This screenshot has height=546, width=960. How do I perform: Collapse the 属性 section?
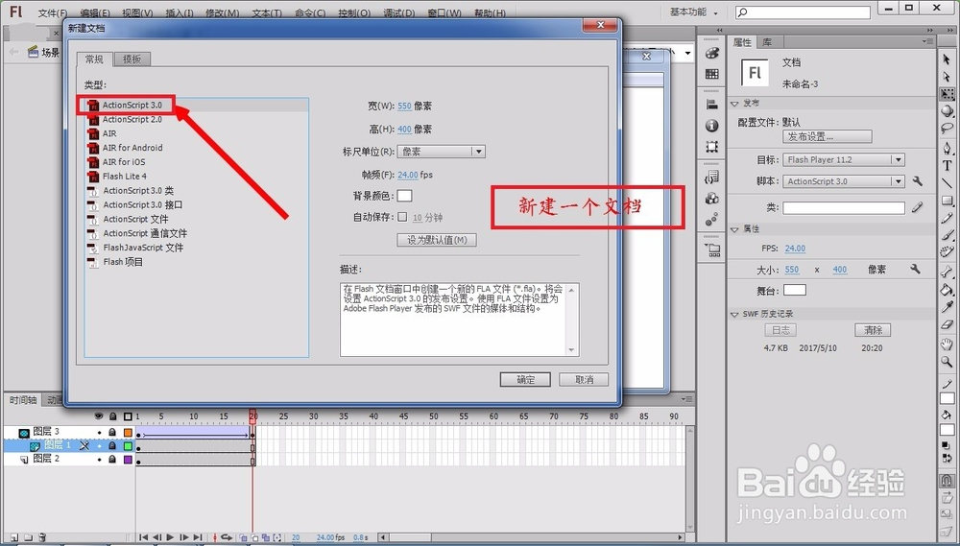[734, 229]
